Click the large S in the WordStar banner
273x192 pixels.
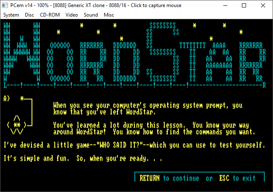163,52
